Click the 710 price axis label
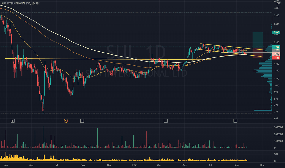This screenshot has height=168, width=285. [x=276, y=111]
